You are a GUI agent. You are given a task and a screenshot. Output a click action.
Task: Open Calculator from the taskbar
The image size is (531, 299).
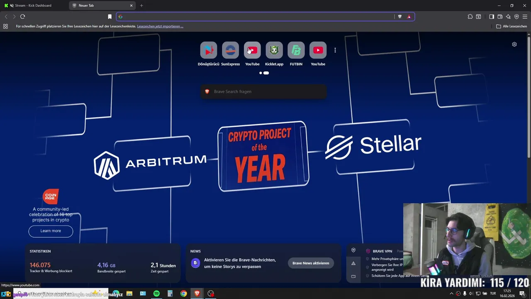pos(170,294)
